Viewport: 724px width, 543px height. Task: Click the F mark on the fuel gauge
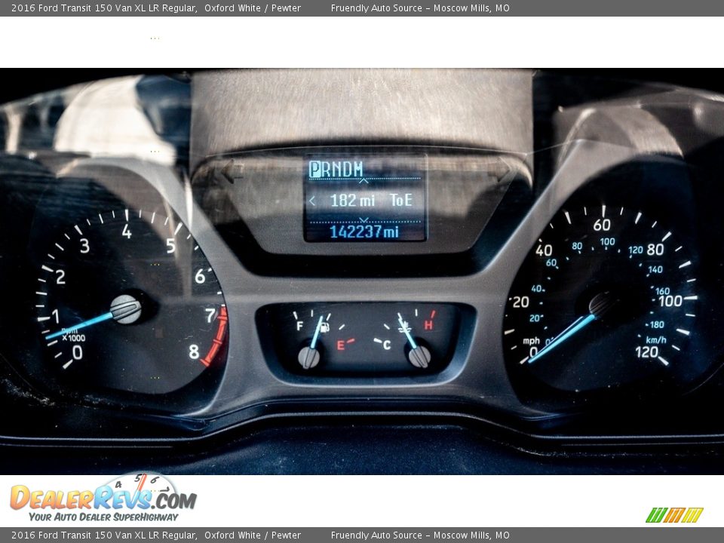(299, 327)
